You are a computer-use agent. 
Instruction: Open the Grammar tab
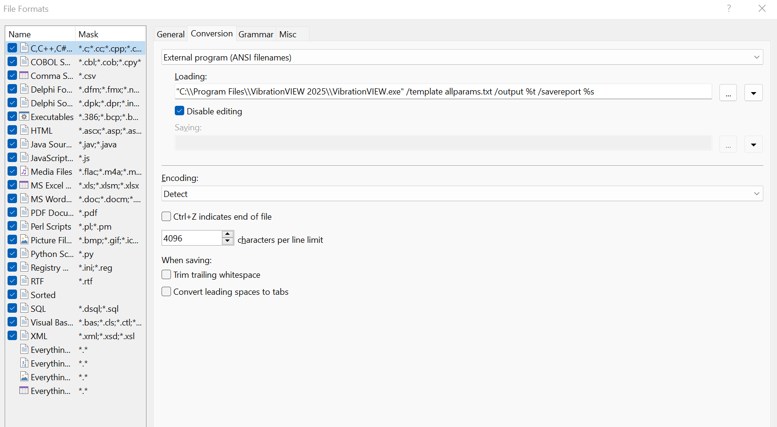256,34
